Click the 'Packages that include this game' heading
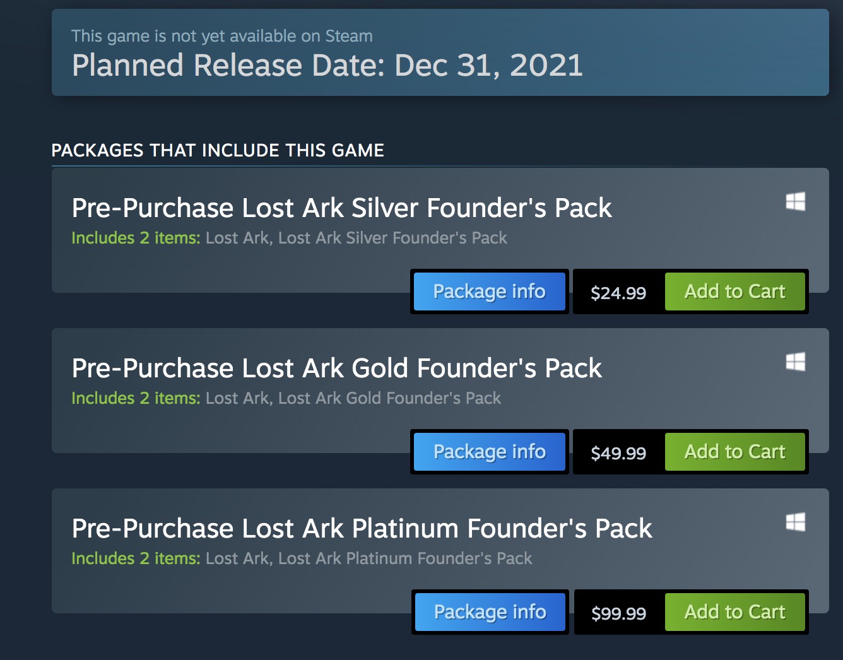 [x=218, y=150]
